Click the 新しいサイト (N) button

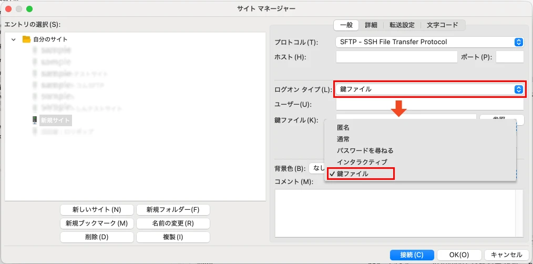(x=97, y=210)
